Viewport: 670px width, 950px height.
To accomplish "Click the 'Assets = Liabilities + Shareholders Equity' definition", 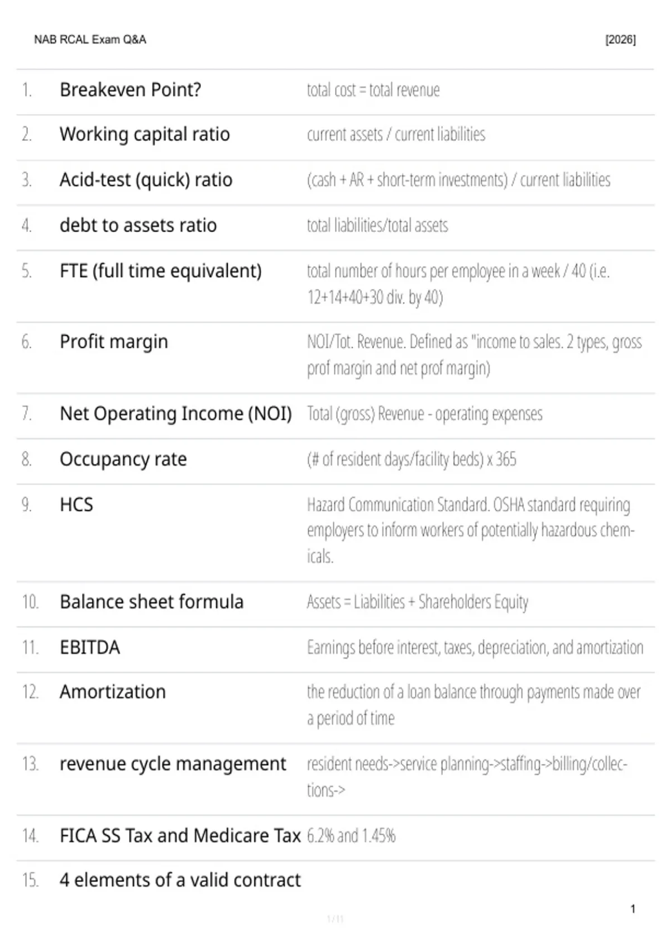I will coord(418,602).
